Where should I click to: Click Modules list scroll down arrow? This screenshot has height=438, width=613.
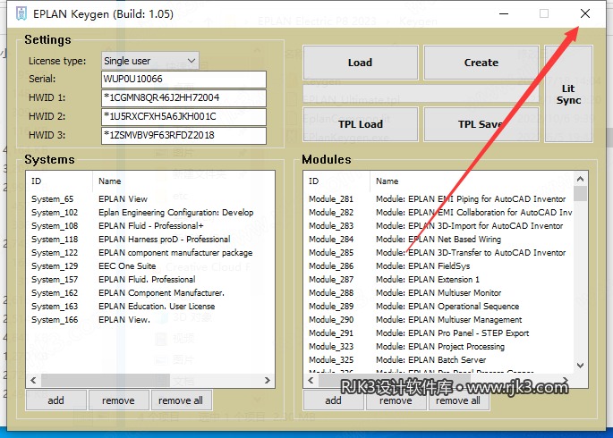pos(581,366)
